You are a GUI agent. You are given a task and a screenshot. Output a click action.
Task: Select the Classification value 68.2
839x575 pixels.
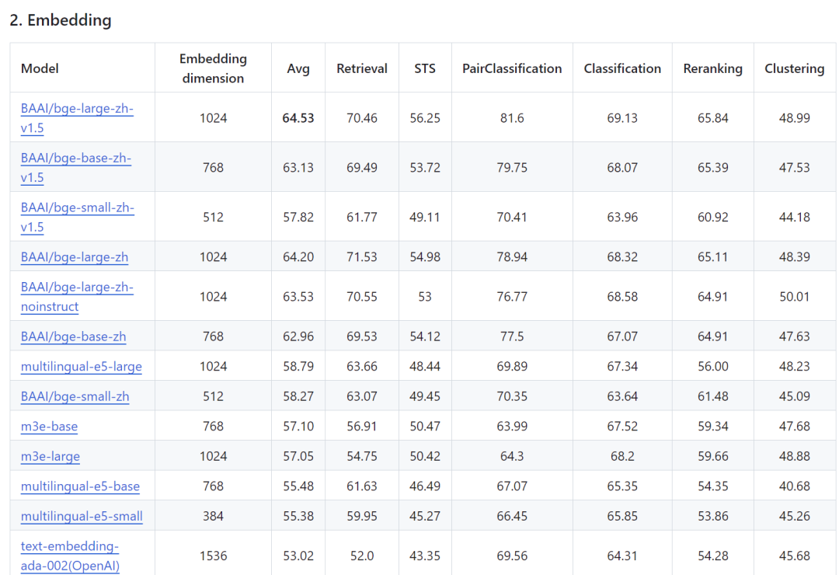tap(622, 456)
